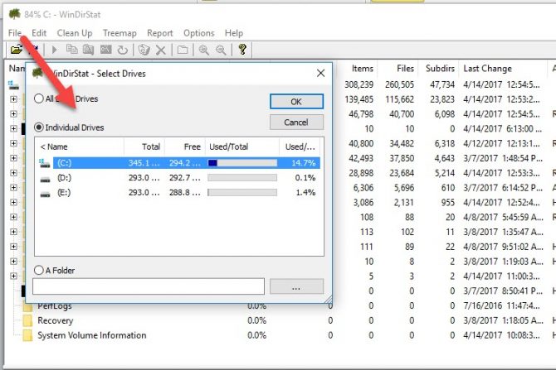Open the Report menu
The height and width of the screenshot is (370, 556).
pos(160,33)
